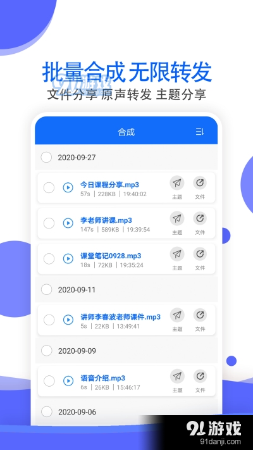This screenshot has width=253, height=450.
Task: Play 课堂笔记0928.mp3 audio
Action: click(x=68, y=259)
